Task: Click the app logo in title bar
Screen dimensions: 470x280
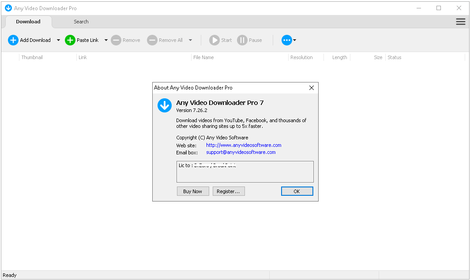Action: pyautogui.click(x=8, y=8)
